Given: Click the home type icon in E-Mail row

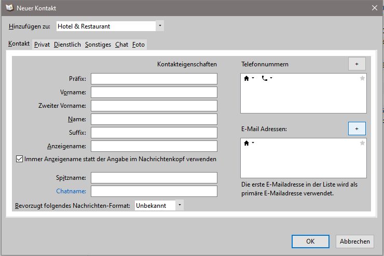Looking at the screenshot, I should click(x=246, y=143).
